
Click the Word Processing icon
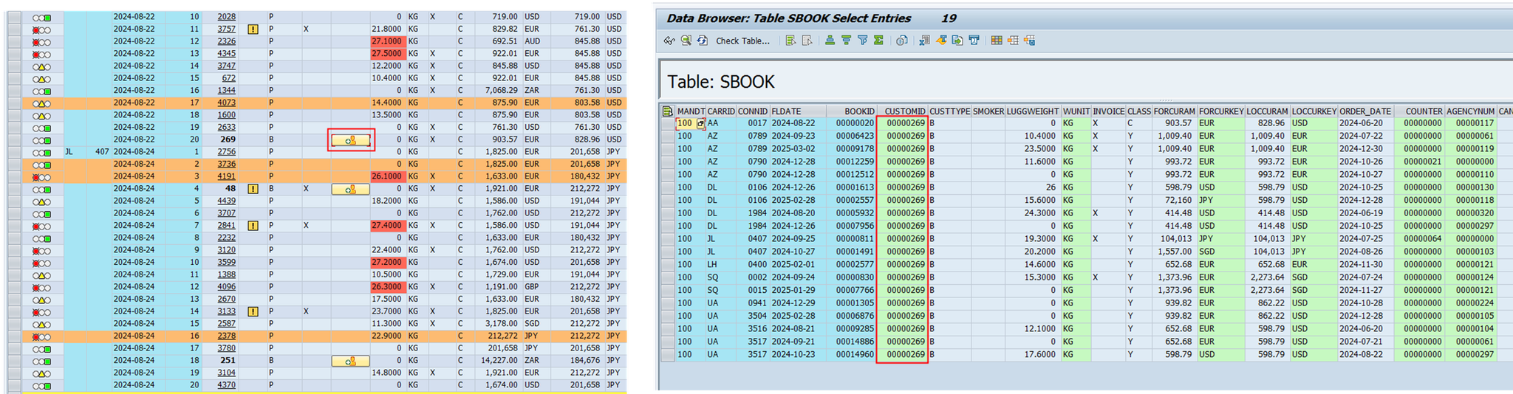[942, 41]
